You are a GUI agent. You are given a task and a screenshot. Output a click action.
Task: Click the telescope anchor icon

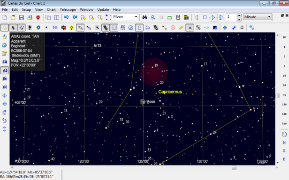point(242,28)
